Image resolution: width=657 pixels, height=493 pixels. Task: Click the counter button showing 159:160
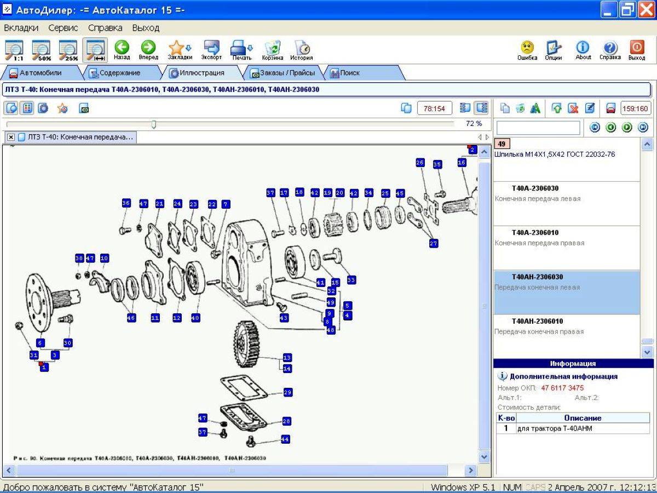636,108
